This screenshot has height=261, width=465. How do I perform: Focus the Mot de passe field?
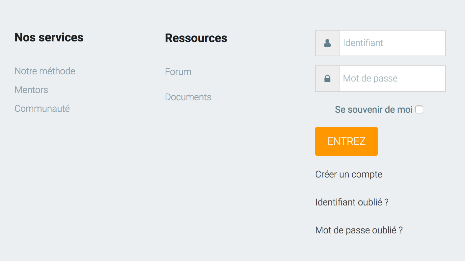[x=392, y=79]
